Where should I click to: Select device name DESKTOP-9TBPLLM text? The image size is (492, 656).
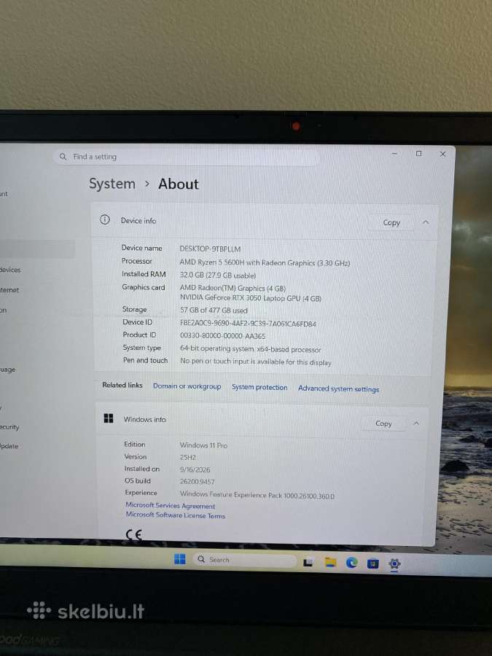pyautogui.click(x=210, y=249)
